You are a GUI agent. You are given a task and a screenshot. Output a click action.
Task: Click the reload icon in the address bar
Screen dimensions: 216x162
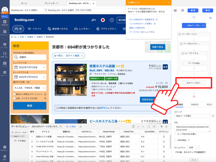pyautogui.click(x=46, y=10)
